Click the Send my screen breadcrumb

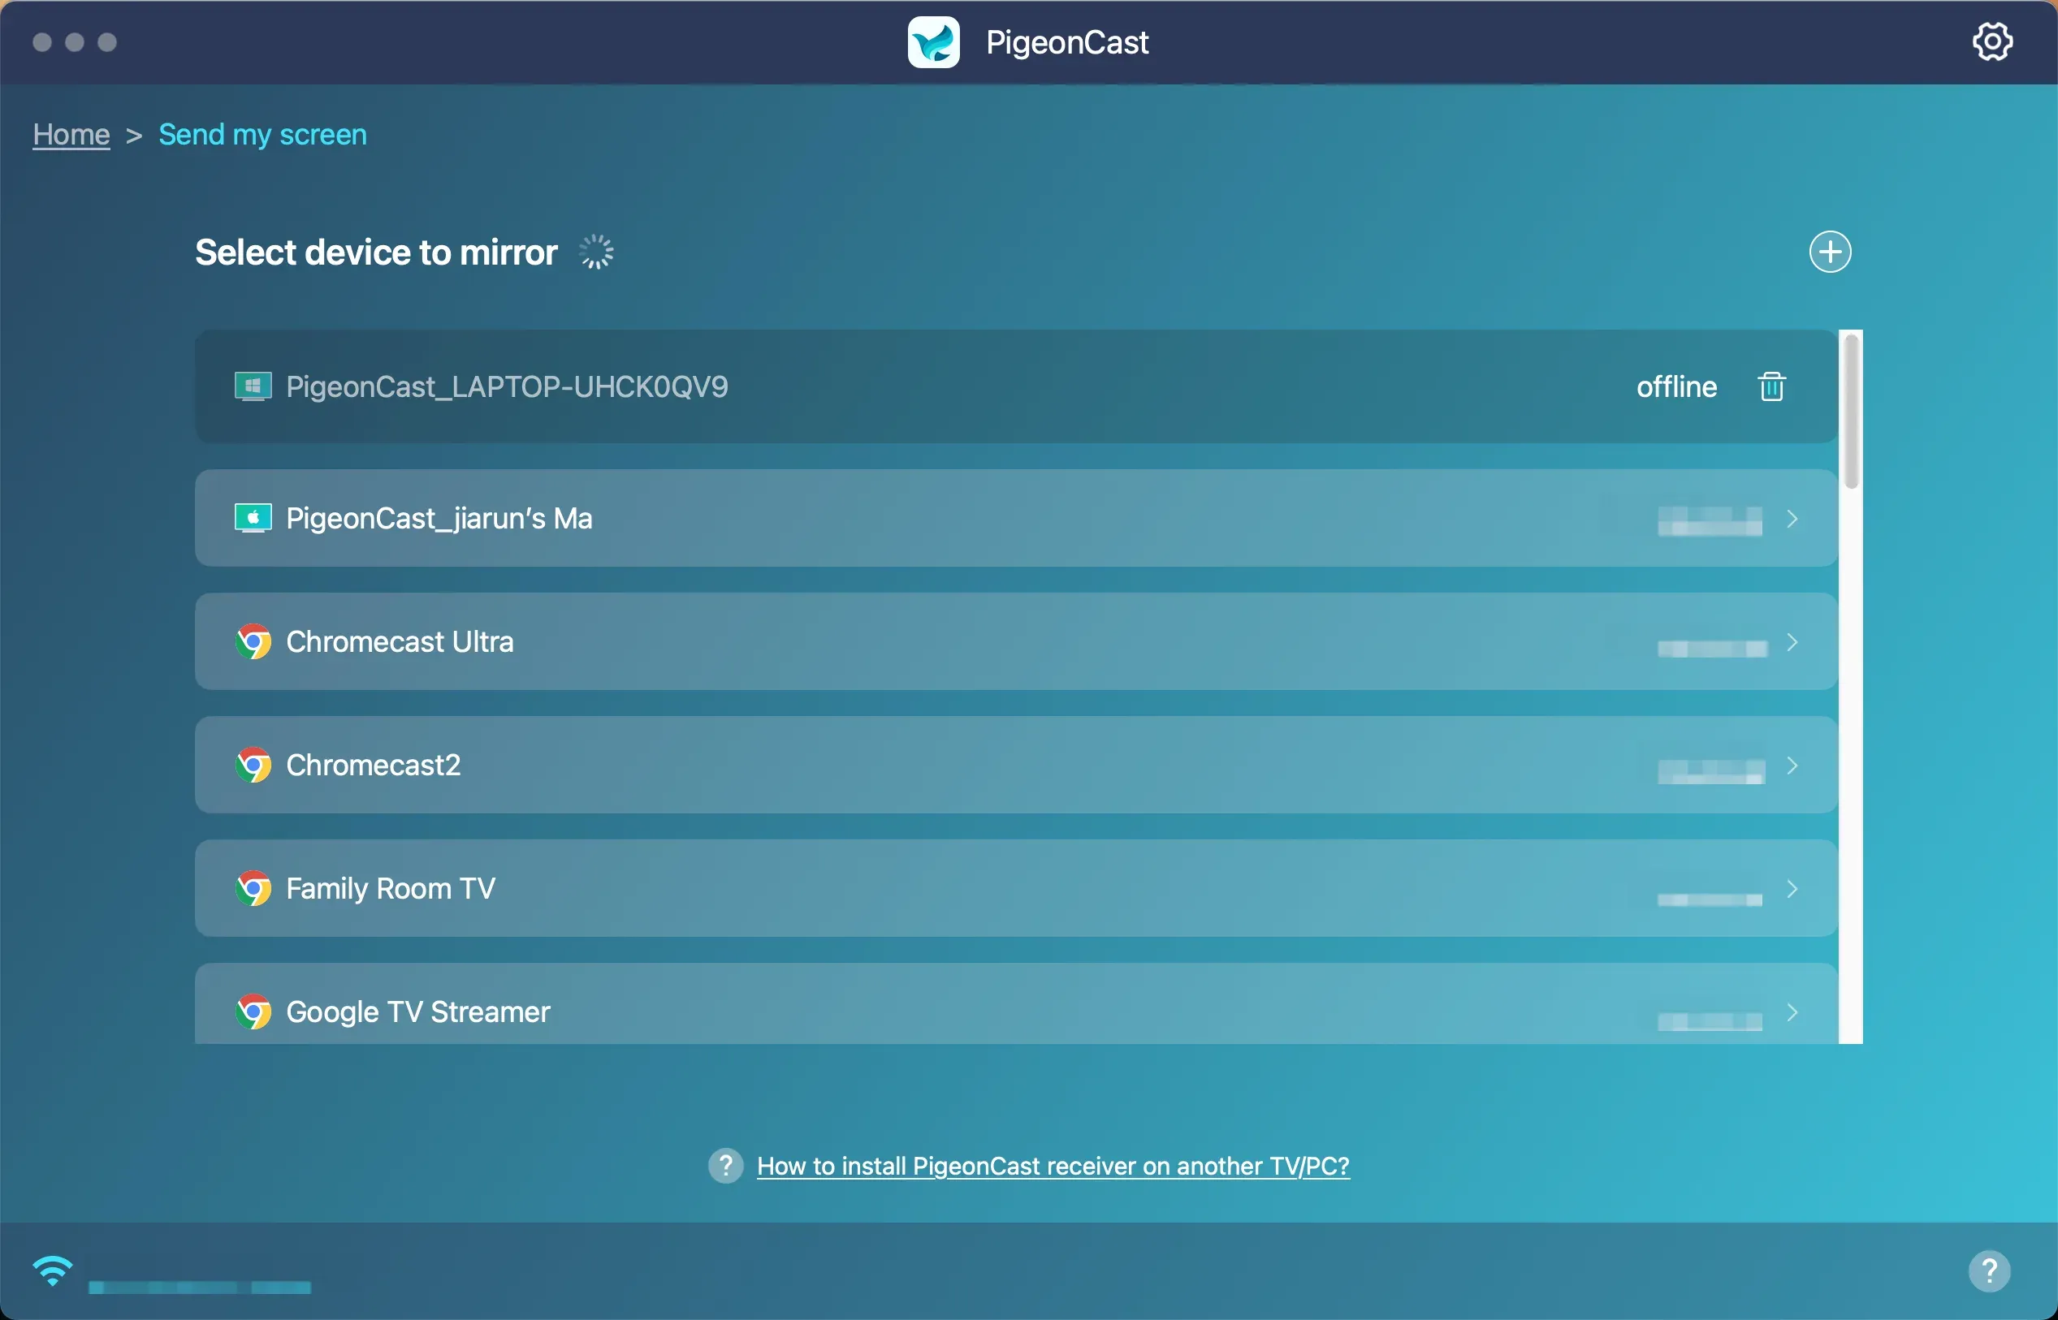pos(262,135)
